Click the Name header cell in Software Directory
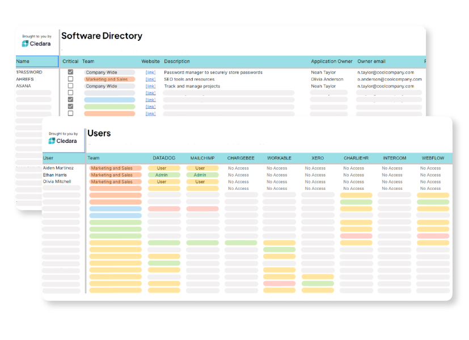 (36, 61)
